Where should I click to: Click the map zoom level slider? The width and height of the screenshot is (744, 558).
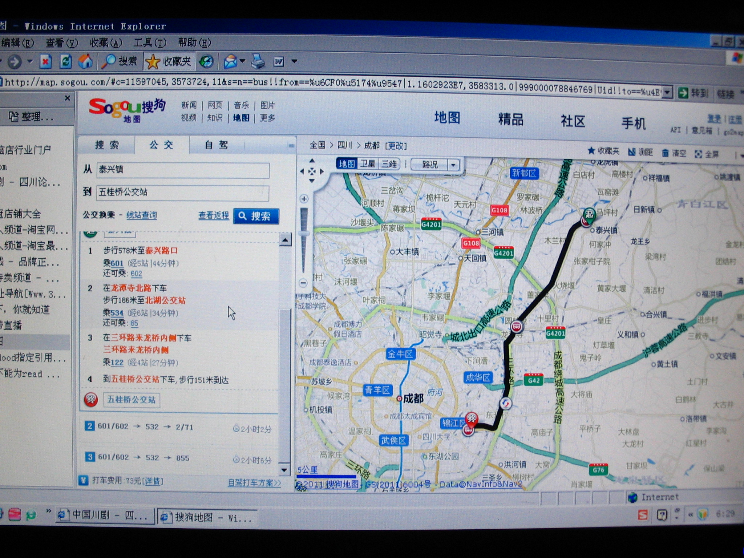click(x=304, y=234)
